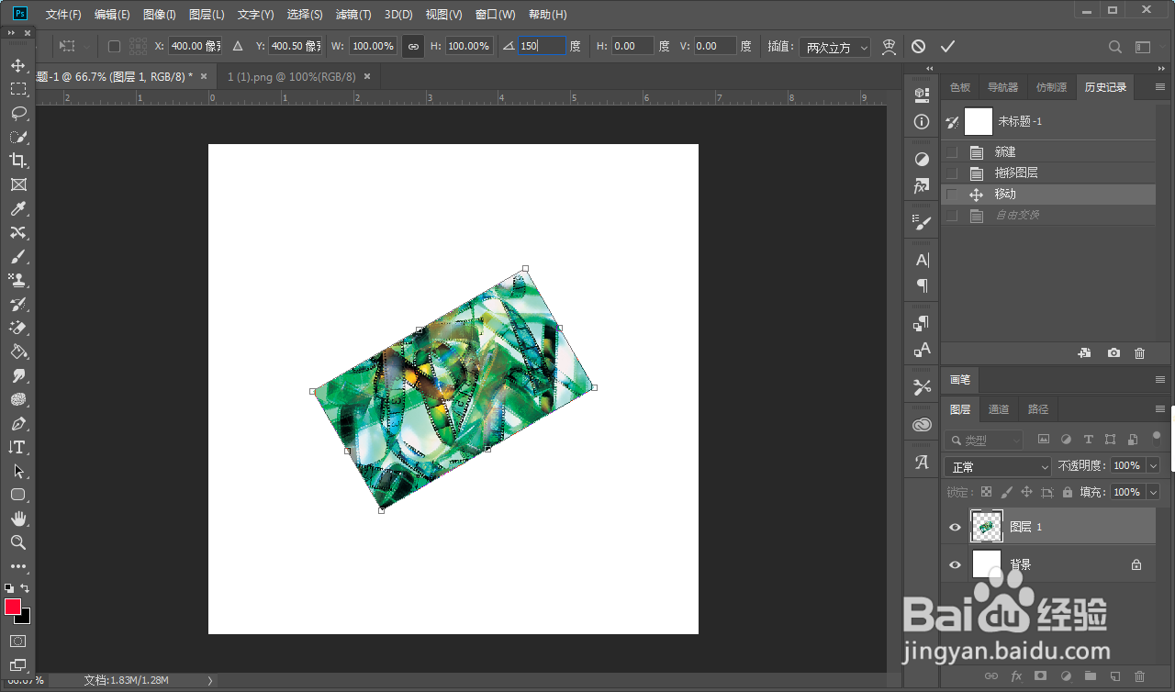This screenshot has width=1175, height=692.
Task: Commit the transform with the checkmark
Action: coord(947,46)
